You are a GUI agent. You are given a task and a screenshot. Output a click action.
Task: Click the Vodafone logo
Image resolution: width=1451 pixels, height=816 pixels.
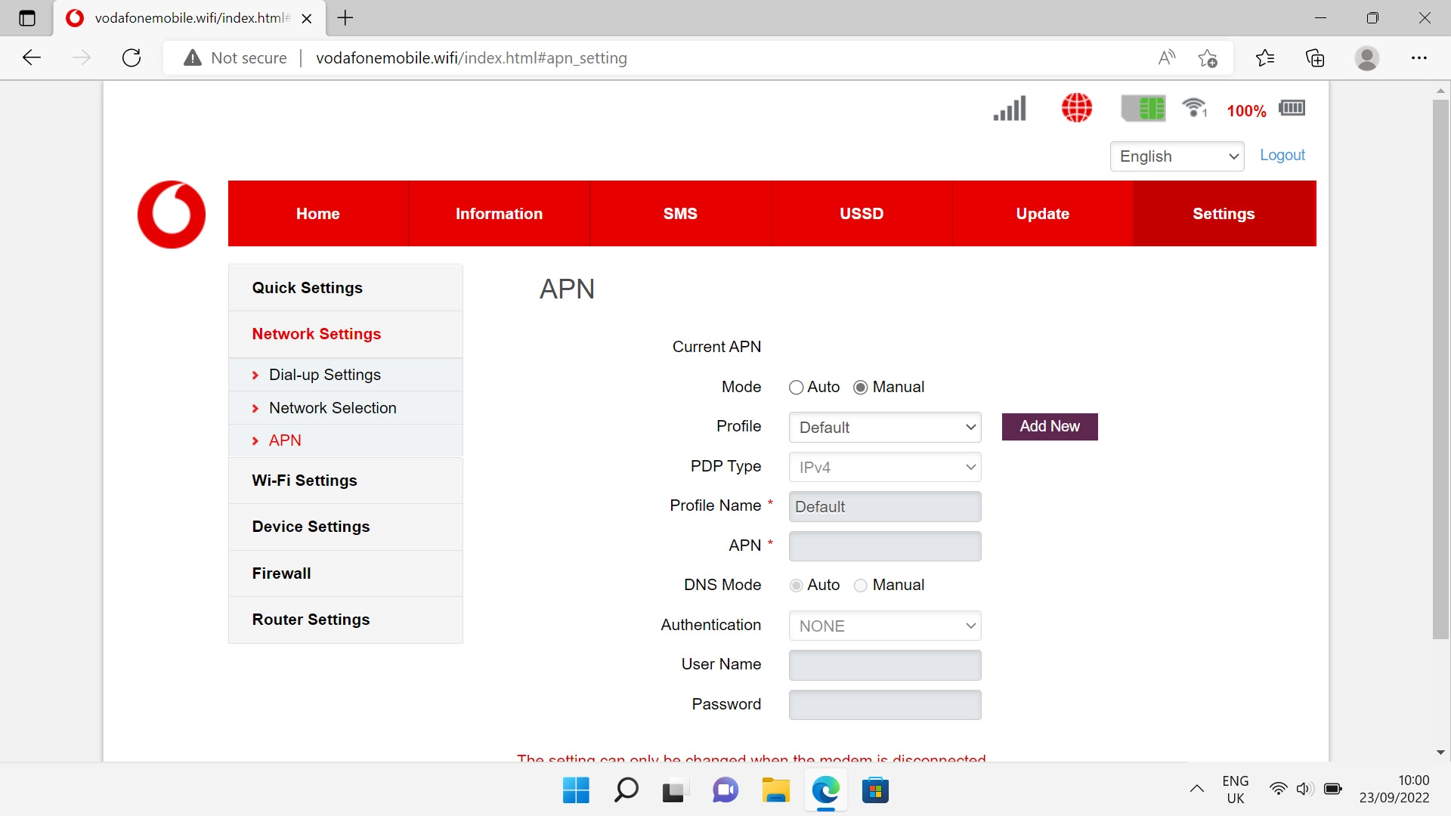tap(171, 214)
